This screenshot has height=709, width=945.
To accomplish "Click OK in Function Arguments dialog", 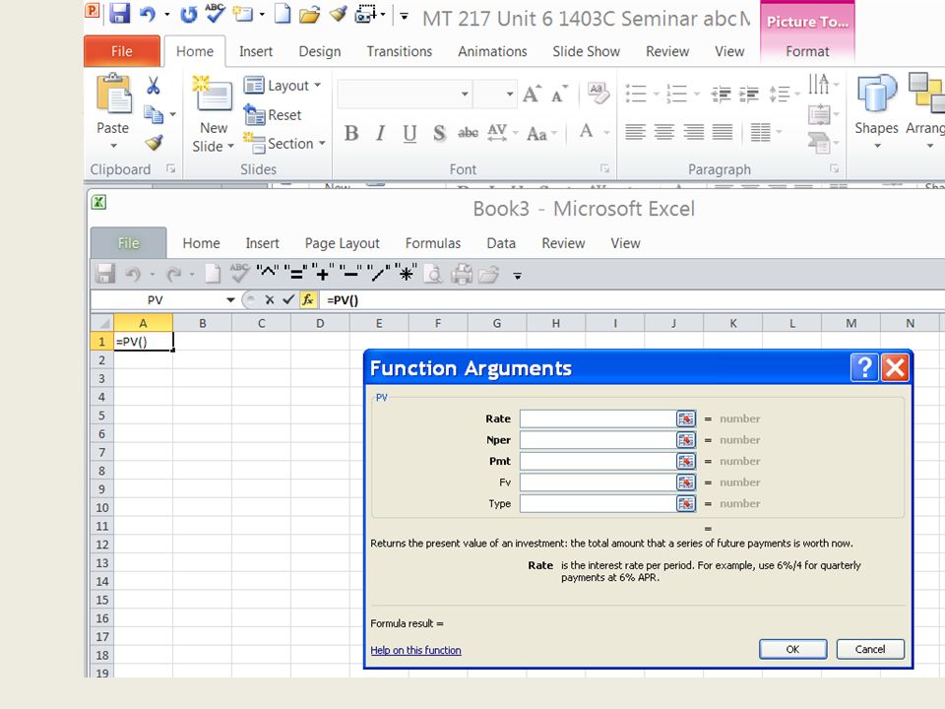I will 792,649.
